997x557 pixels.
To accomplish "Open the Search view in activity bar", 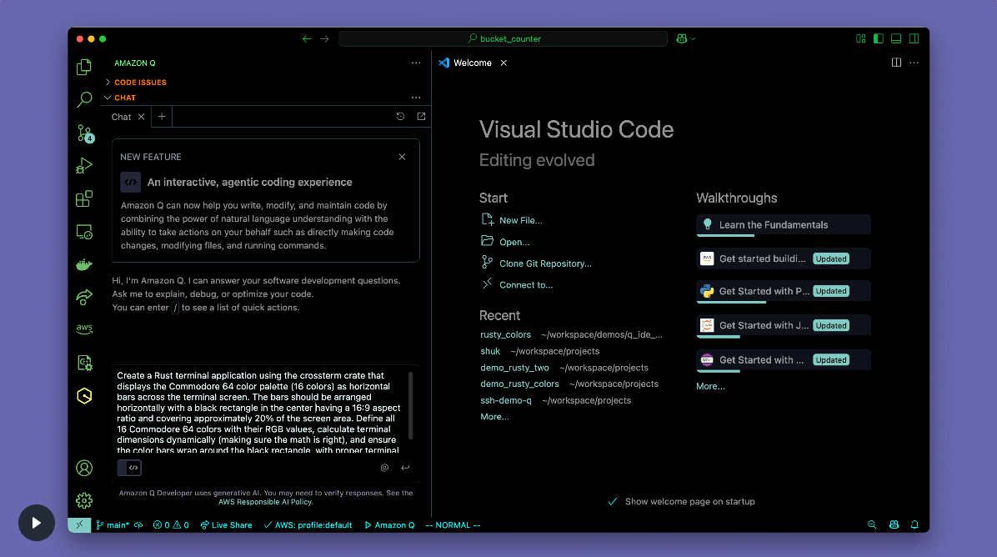I will click(x=84, y=100).
